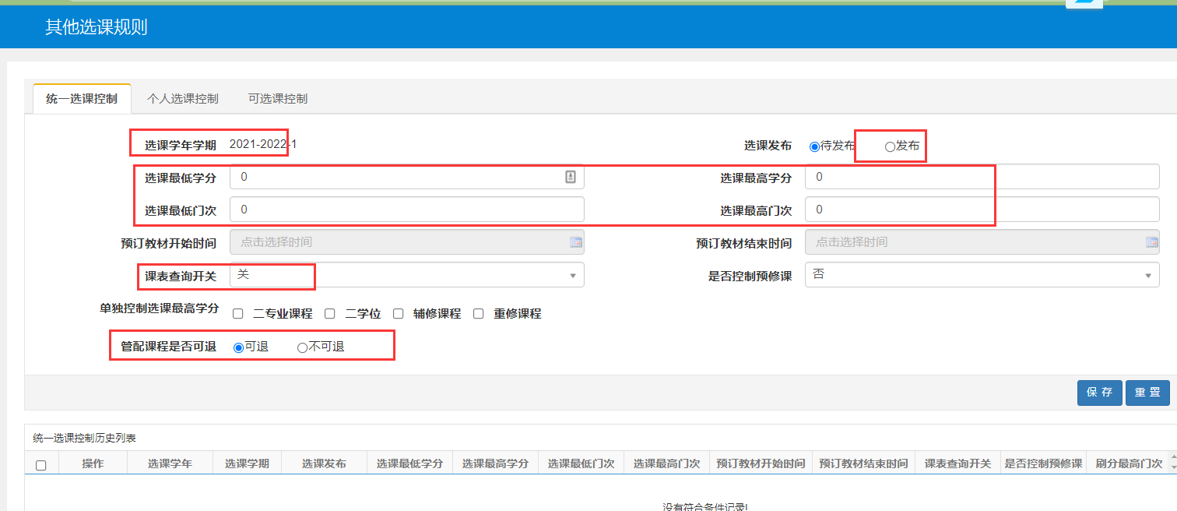The width and height of the screenshot is (1177, 511).
Task: Toggle the 二学位 checkbox
Action: (330, 314)
